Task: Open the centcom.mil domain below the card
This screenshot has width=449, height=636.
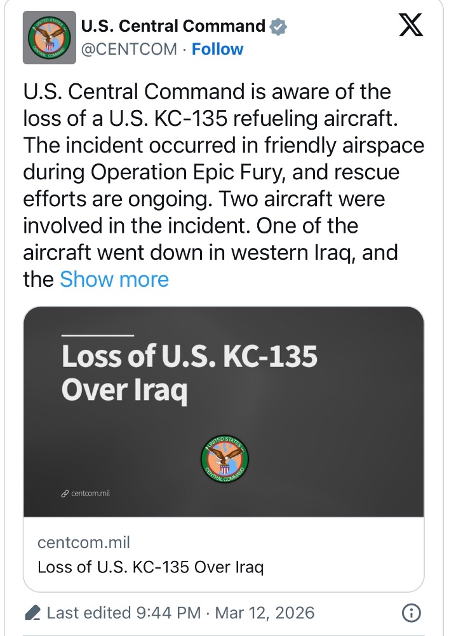Action: (84, 543)
